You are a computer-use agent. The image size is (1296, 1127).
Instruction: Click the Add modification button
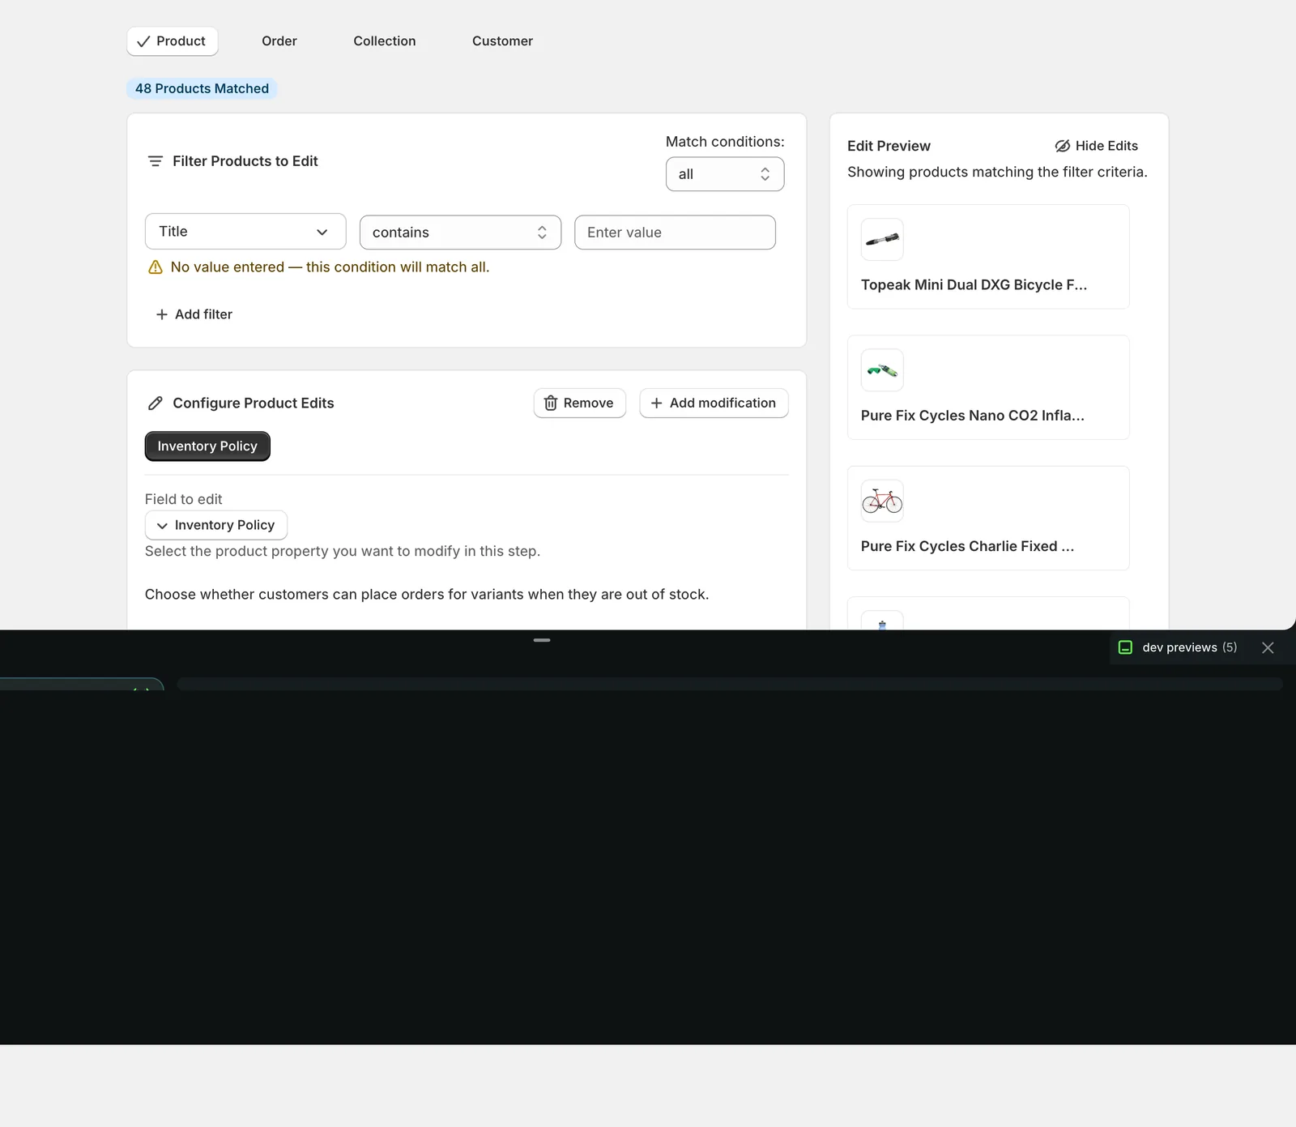pyautogui.click(x=714, y=403)
